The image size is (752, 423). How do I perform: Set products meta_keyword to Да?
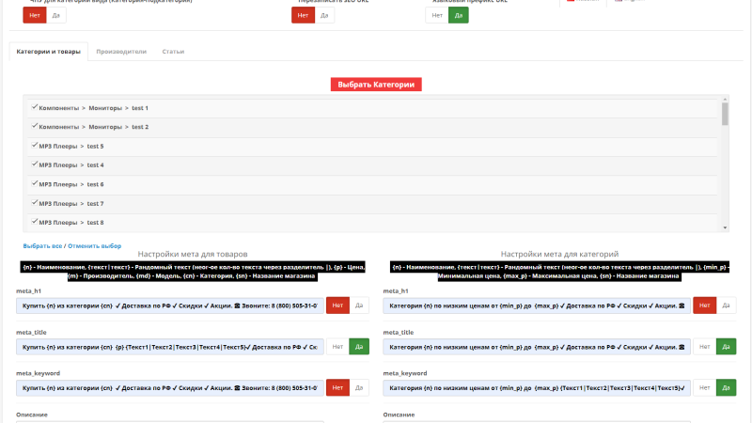[359, 388]
